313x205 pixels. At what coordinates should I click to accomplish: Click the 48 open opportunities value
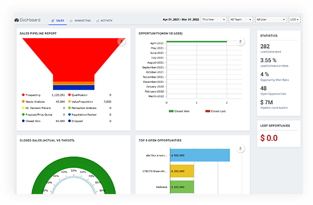tap(263, 88)
